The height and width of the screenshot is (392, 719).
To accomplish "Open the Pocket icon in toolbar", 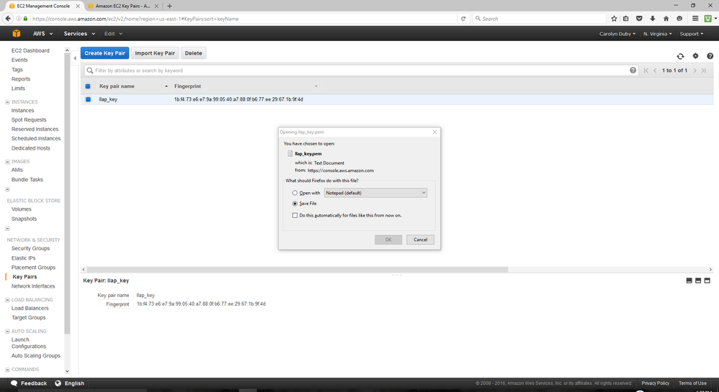I will [639, 19].
